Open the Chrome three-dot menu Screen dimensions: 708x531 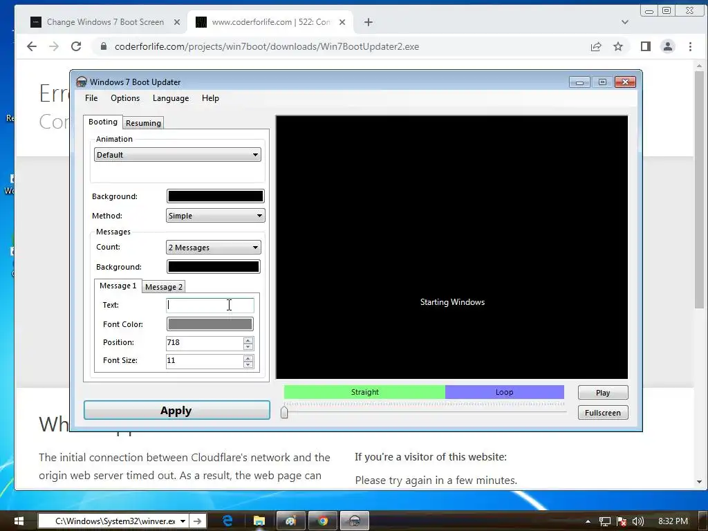tap(690, 46)
